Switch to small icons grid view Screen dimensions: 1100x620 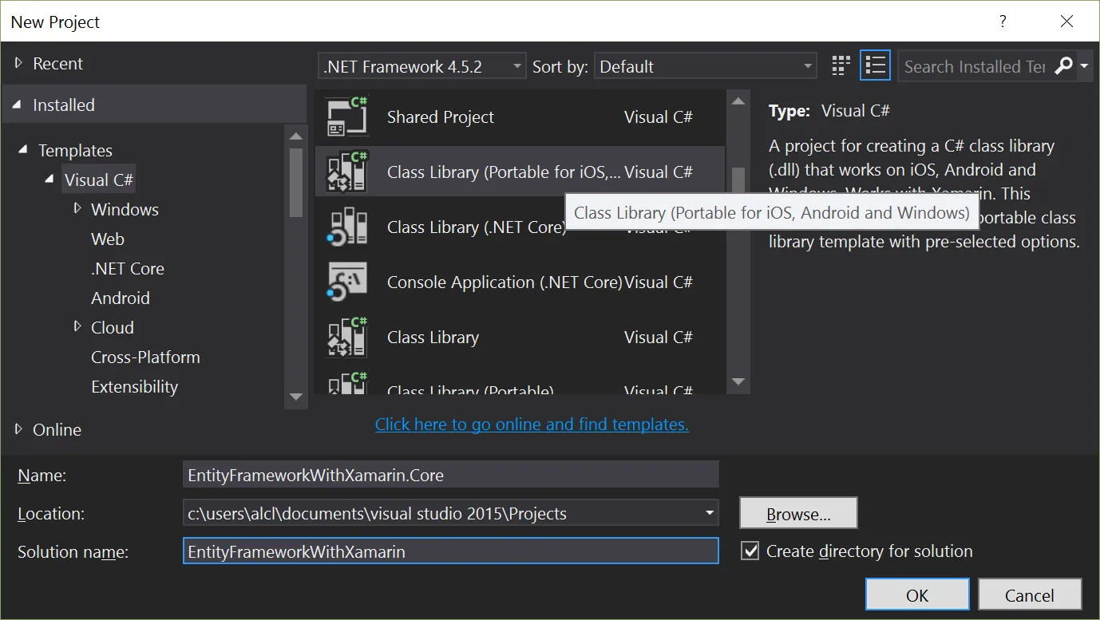[840, 66]
